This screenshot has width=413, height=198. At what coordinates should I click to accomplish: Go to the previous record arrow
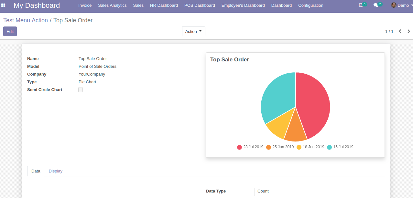point(400,31)
